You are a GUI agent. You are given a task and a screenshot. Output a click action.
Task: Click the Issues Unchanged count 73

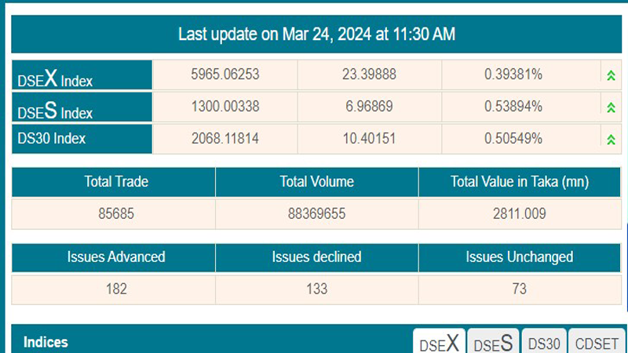(519, 288)
